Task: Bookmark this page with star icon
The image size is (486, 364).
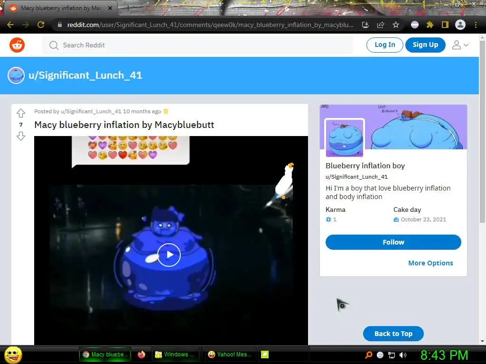Action: [396, 25]
